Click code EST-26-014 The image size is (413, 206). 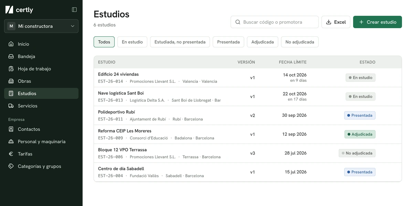point(110,81)
